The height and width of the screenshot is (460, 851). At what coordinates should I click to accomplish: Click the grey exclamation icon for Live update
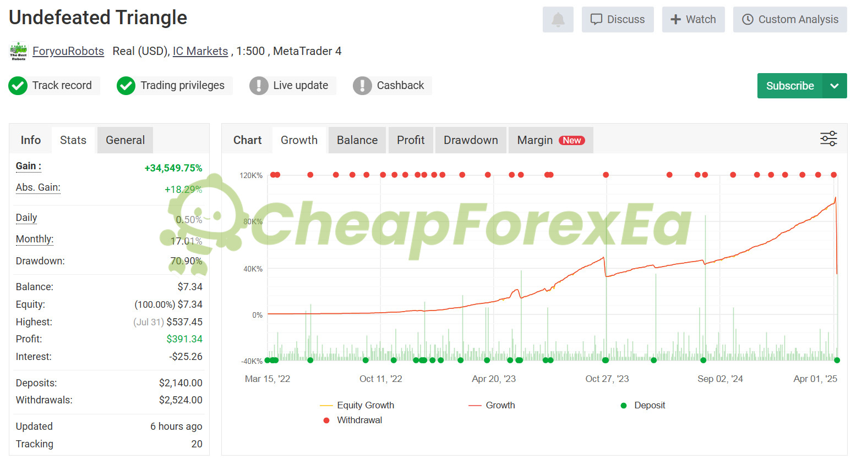coord(259,86)
